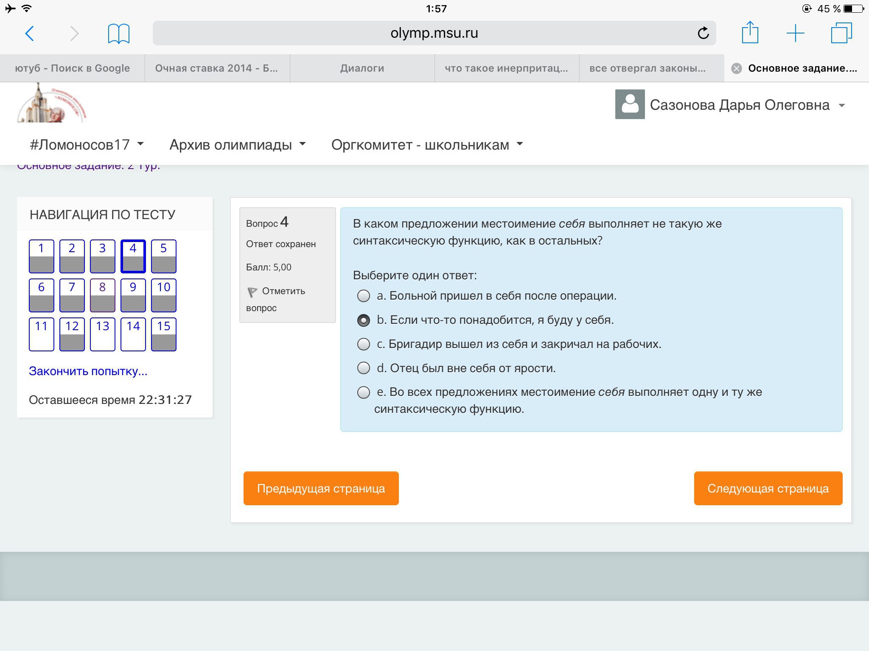Image resolution: width=869 pixels, height=651 pixels.
Task: Select answer a about Больной
Action: tap(364, 296)
